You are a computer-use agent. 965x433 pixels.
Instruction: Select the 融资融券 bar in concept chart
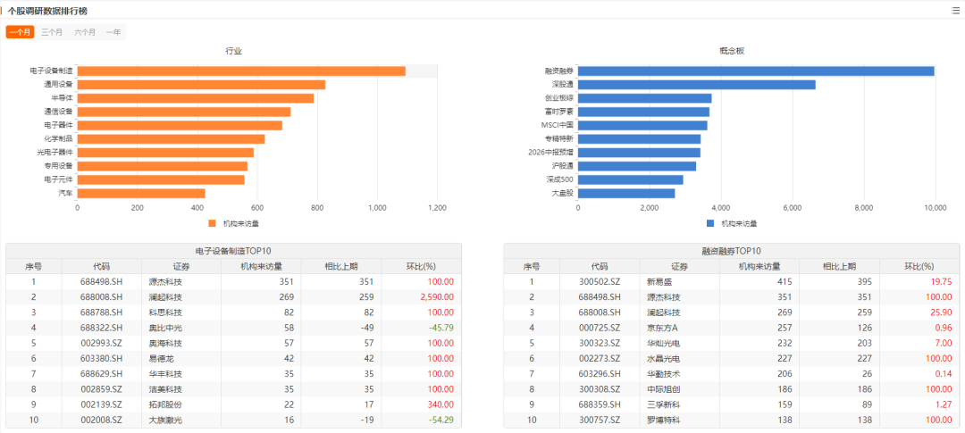tap(757, 71)
